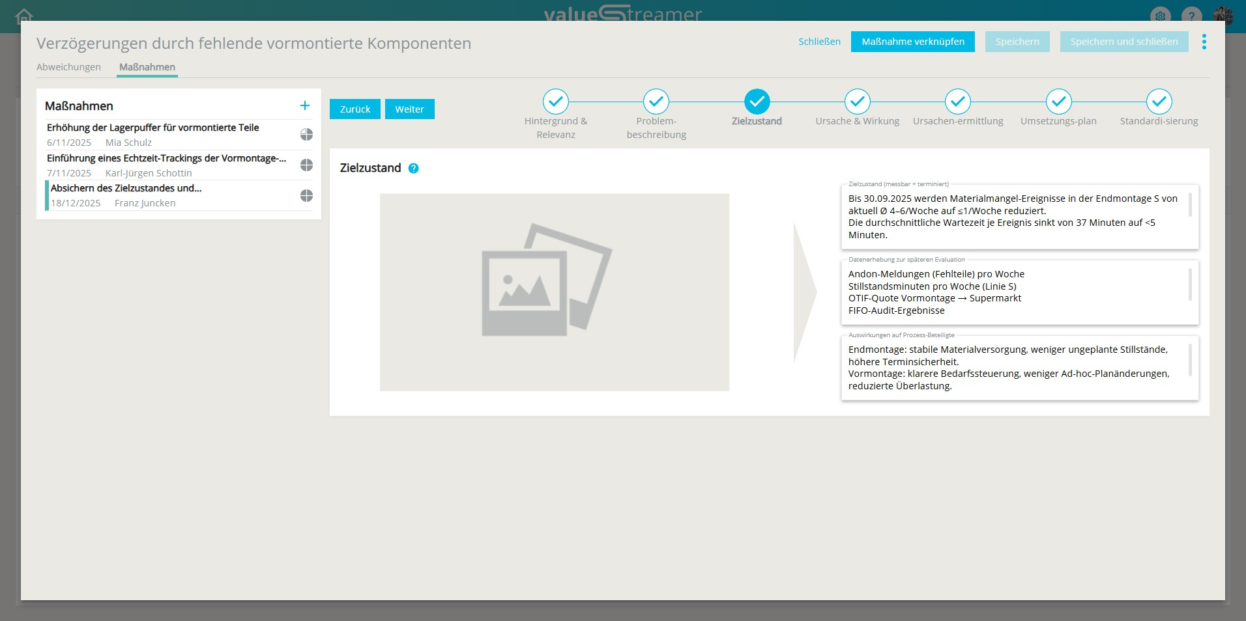Open the Ursachenermittlung step
Screen dimensions: 1246x621
pyautogui.click(x=957, y=102)
